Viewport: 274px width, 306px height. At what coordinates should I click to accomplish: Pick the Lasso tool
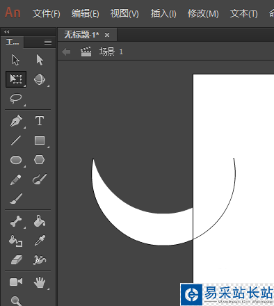[x=16, y=99]
